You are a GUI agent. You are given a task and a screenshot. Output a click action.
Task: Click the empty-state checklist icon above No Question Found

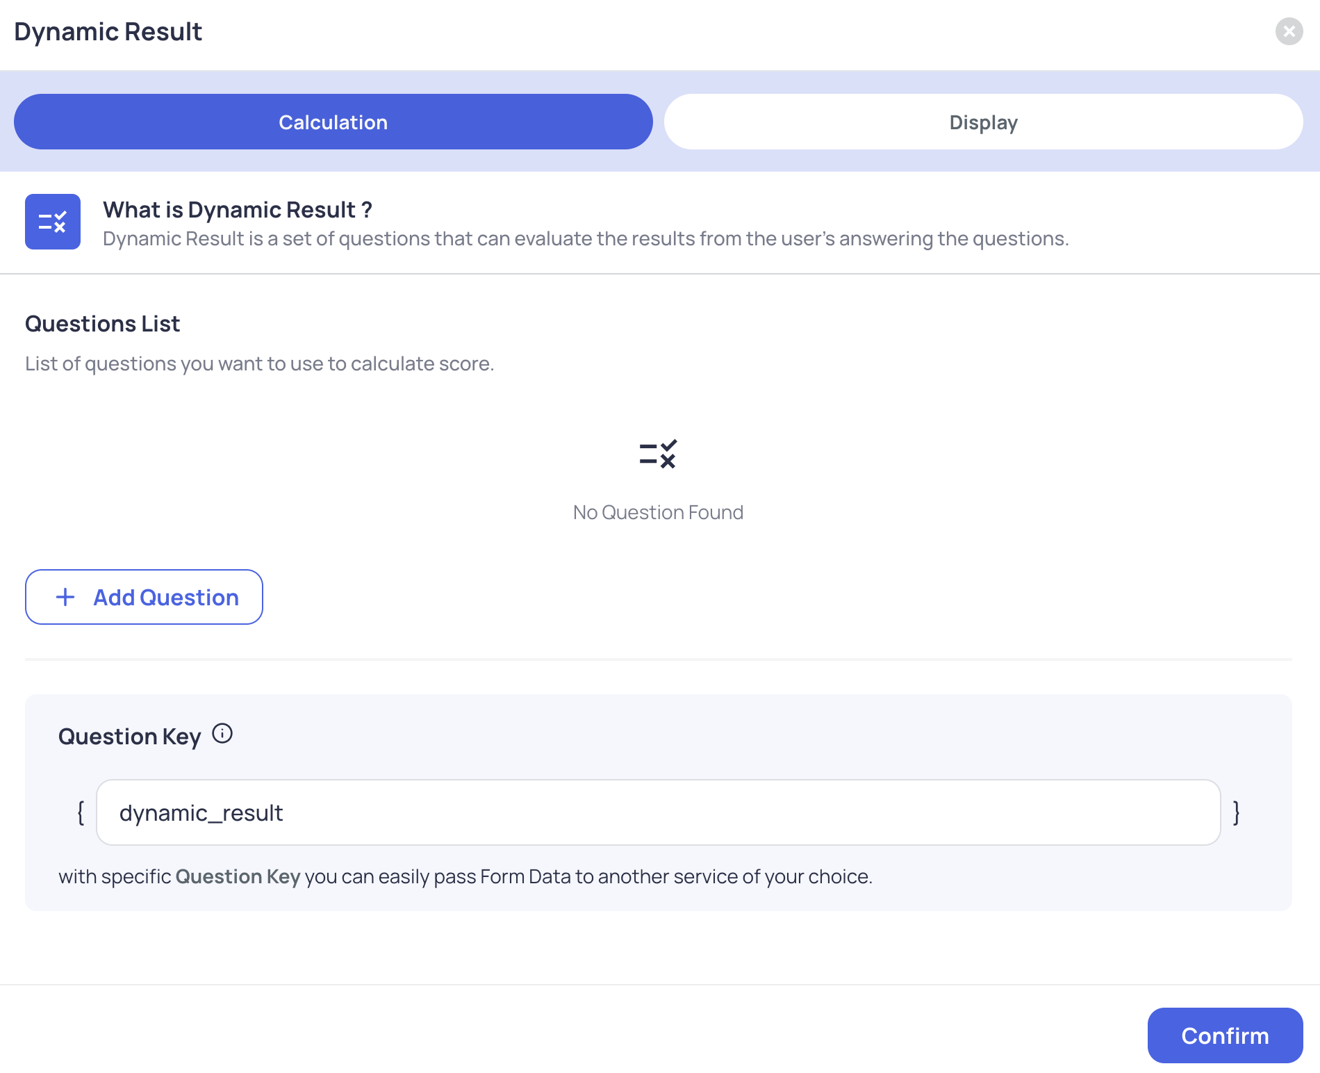click(658, 454)
